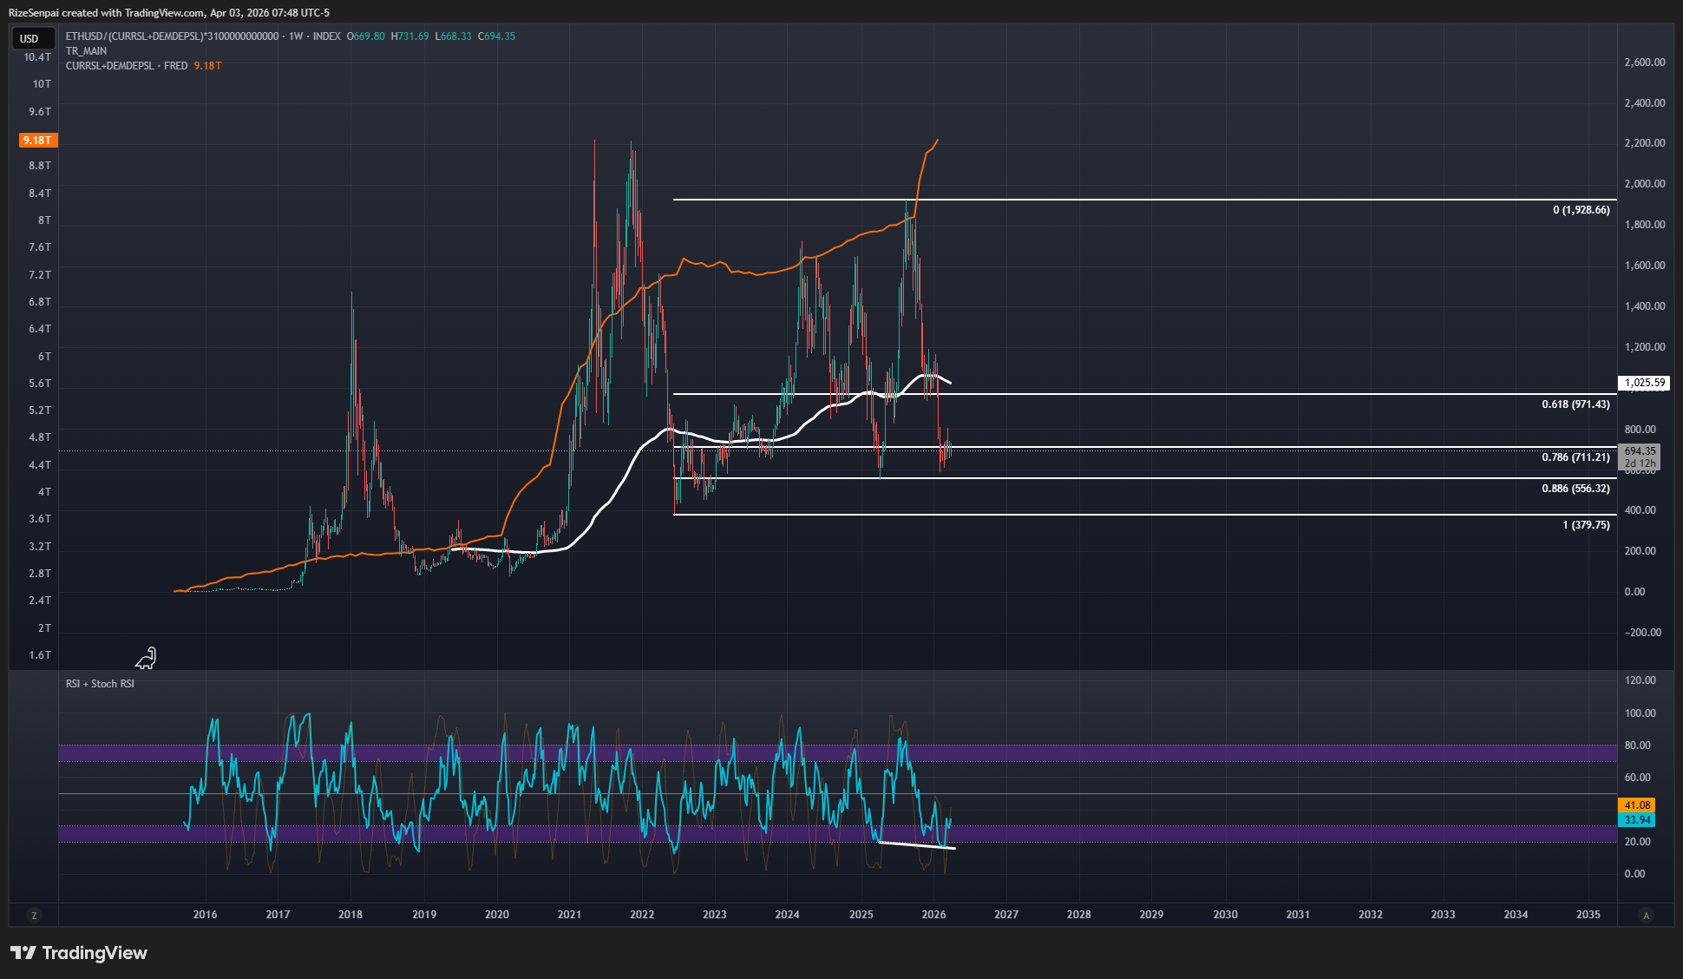Click the orange 9.18T axis label
Image resolution: width=1683 pixels, height=979 pixels.
click(x=38, y=140)
